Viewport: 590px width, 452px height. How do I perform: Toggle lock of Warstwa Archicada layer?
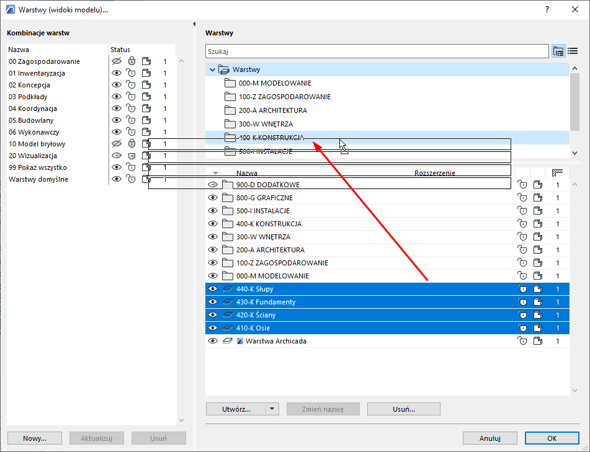click(x=522, y=341)
